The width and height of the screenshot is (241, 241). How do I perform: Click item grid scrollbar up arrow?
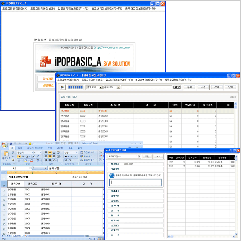tap(235, 104)
